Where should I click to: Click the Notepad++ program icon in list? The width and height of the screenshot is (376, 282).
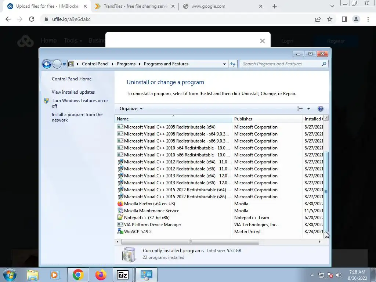click(x=120, y=218)
